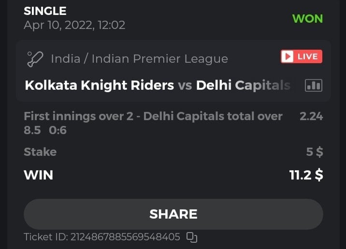Screen dimensions: 346x249
Task: Open the match statistics bar-chart icon
Action: [314, 85]
